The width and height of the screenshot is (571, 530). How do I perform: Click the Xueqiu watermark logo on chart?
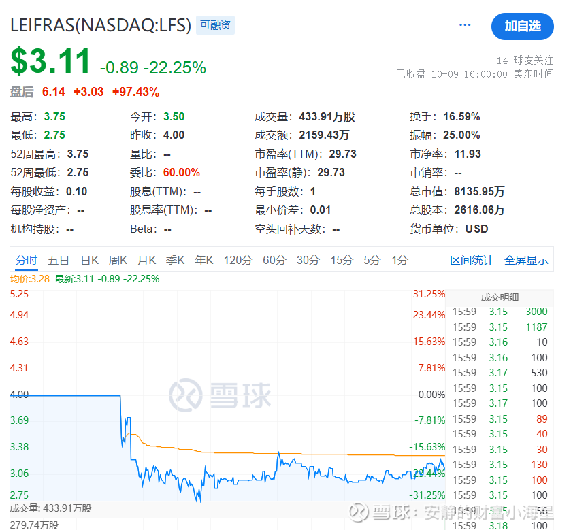pyautogui.click(x=220, y=395)
